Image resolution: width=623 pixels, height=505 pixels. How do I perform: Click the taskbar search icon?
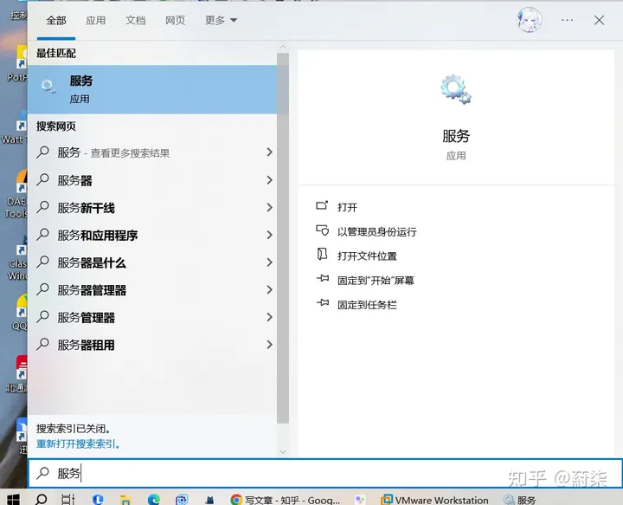(42, 499)
